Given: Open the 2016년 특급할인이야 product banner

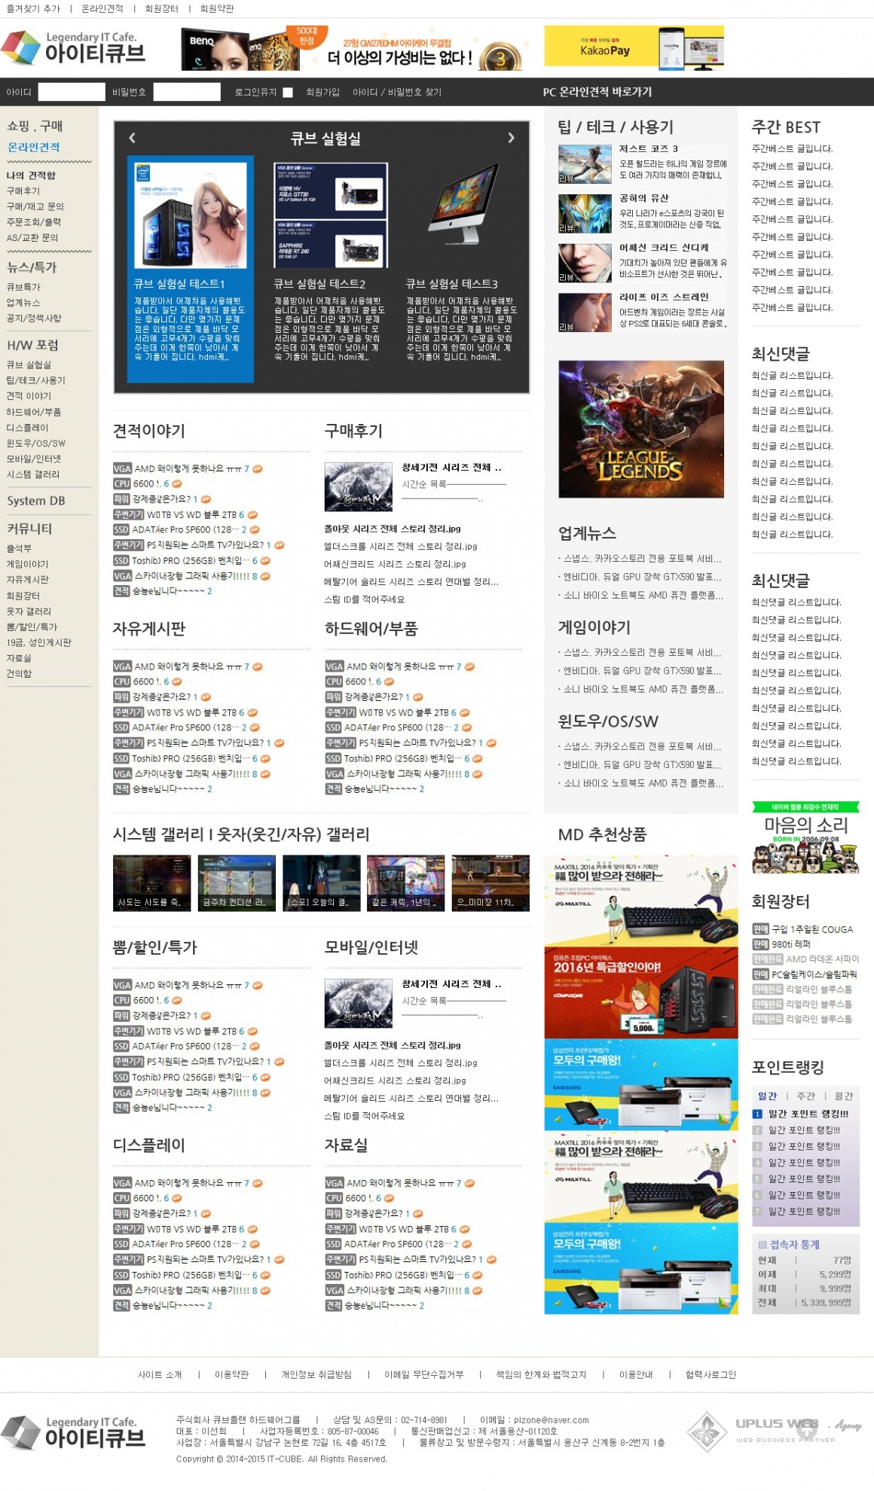Looking at the screenshot, I should [x=641, y=993].
